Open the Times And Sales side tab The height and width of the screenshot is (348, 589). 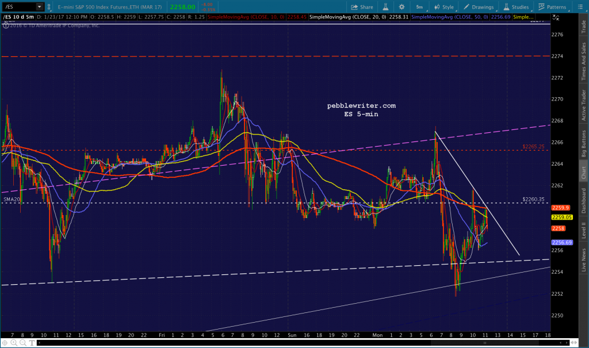coord(584,61)
